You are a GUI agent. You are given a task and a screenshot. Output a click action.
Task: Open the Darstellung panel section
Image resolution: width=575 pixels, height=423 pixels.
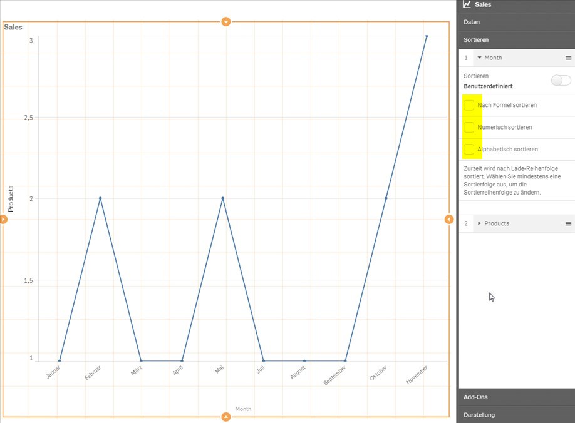point(517,415)
